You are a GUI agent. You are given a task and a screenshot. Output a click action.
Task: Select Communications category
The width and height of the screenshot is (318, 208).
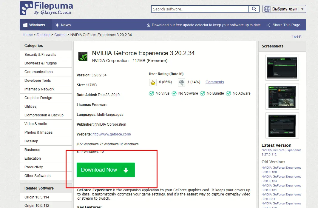coord(46,72)
